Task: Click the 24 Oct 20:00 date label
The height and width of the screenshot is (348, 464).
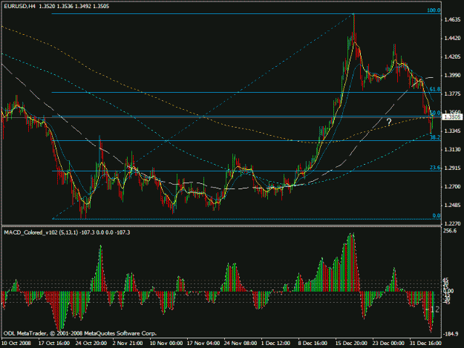Action: [x=91, y=344]
